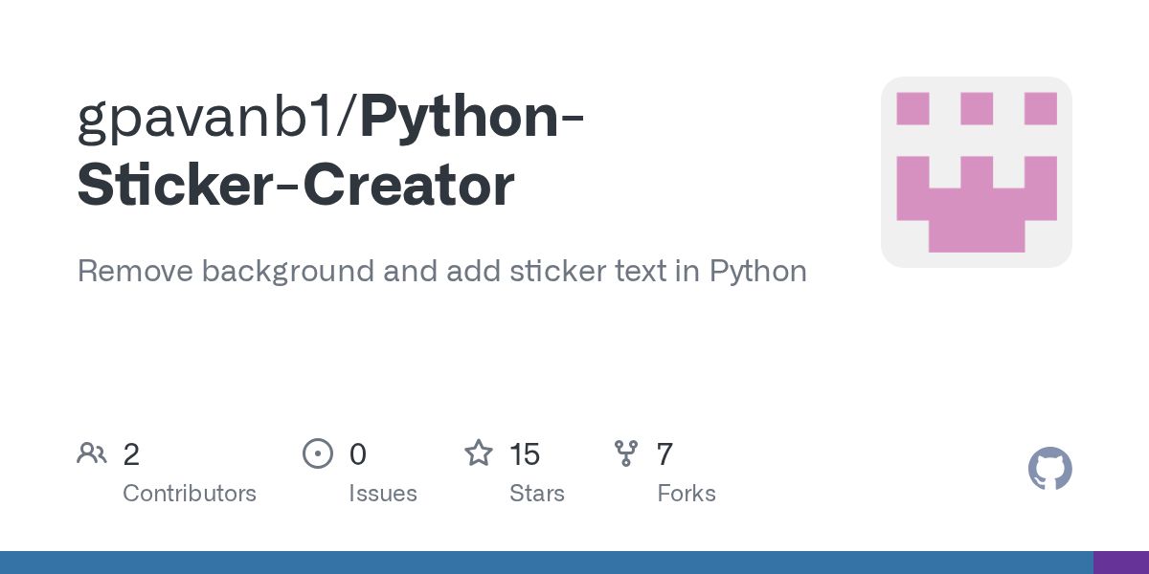Viewport: 1149px width, 574px height.
Task: Click the Stars label
Action: pos(537,494)
